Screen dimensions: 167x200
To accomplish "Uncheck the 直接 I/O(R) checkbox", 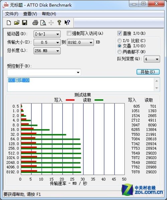I will (x=120, y=33).
